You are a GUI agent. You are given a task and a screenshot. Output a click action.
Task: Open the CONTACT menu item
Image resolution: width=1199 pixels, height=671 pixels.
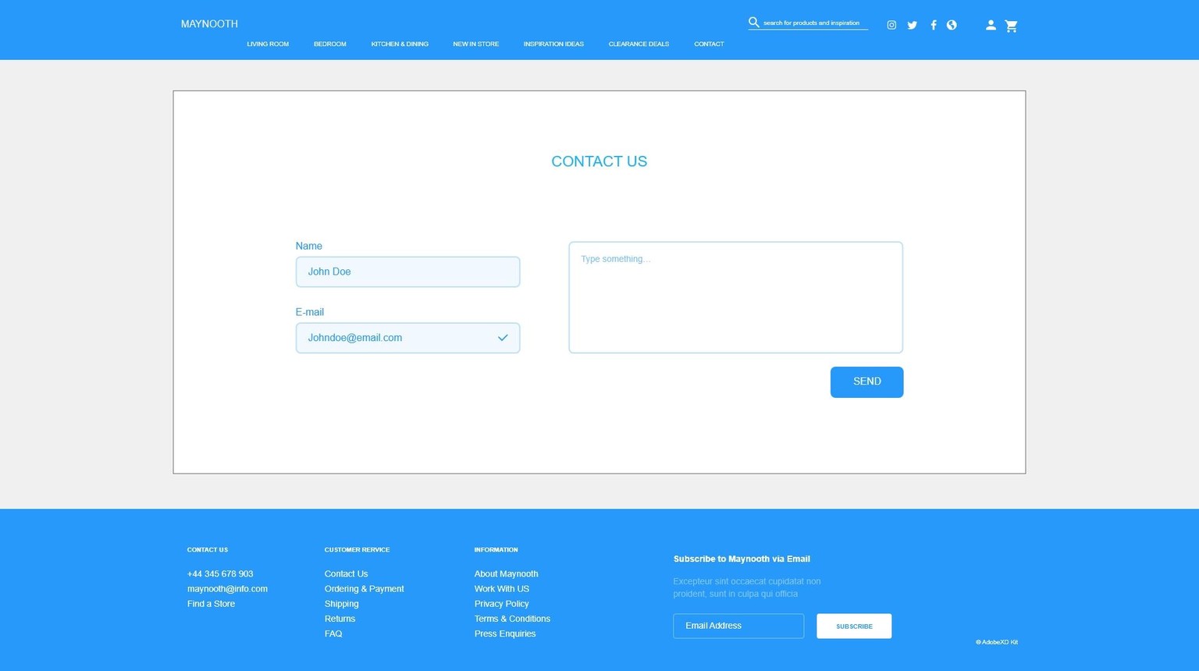[709, 44]
